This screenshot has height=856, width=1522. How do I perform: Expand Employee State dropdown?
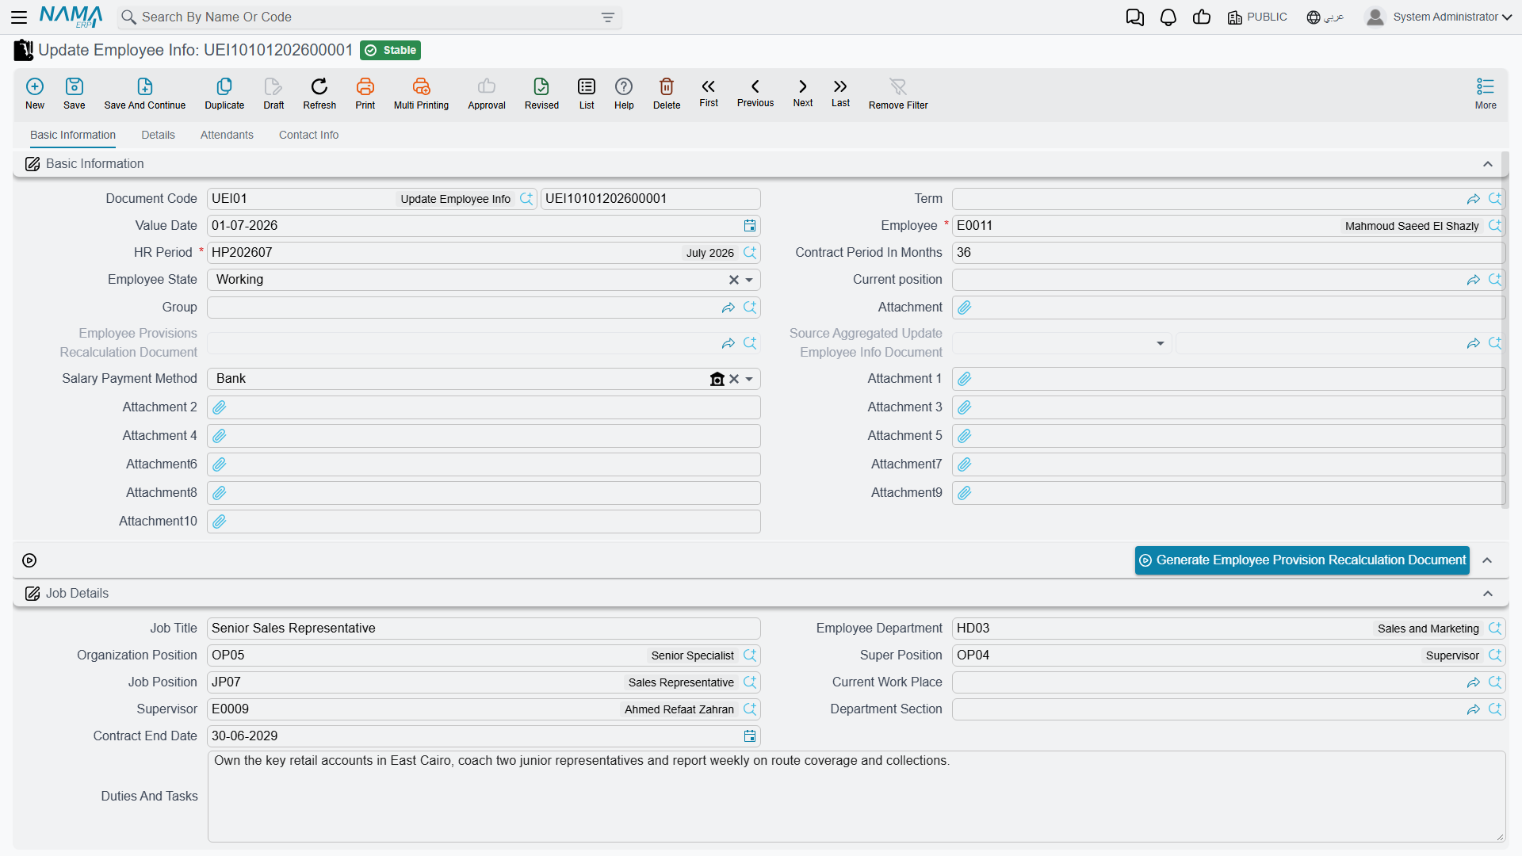tap(749, 280)
